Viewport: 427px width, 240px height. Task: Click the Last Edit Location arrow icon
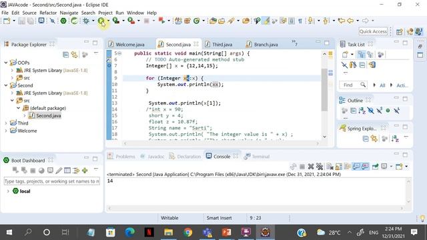[x=341, y=21]
